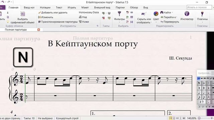The width and height of the screenshot is (214, 120).
Task: Toggle accent articulation on keypad
Action: coord(204,83)
